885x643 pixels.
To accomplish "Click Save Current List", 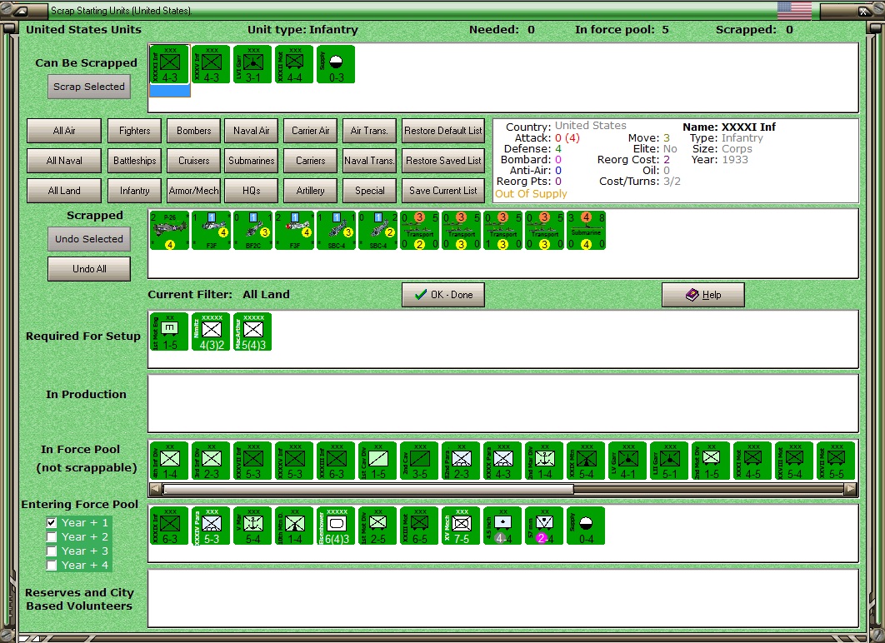I will [443, 191].
